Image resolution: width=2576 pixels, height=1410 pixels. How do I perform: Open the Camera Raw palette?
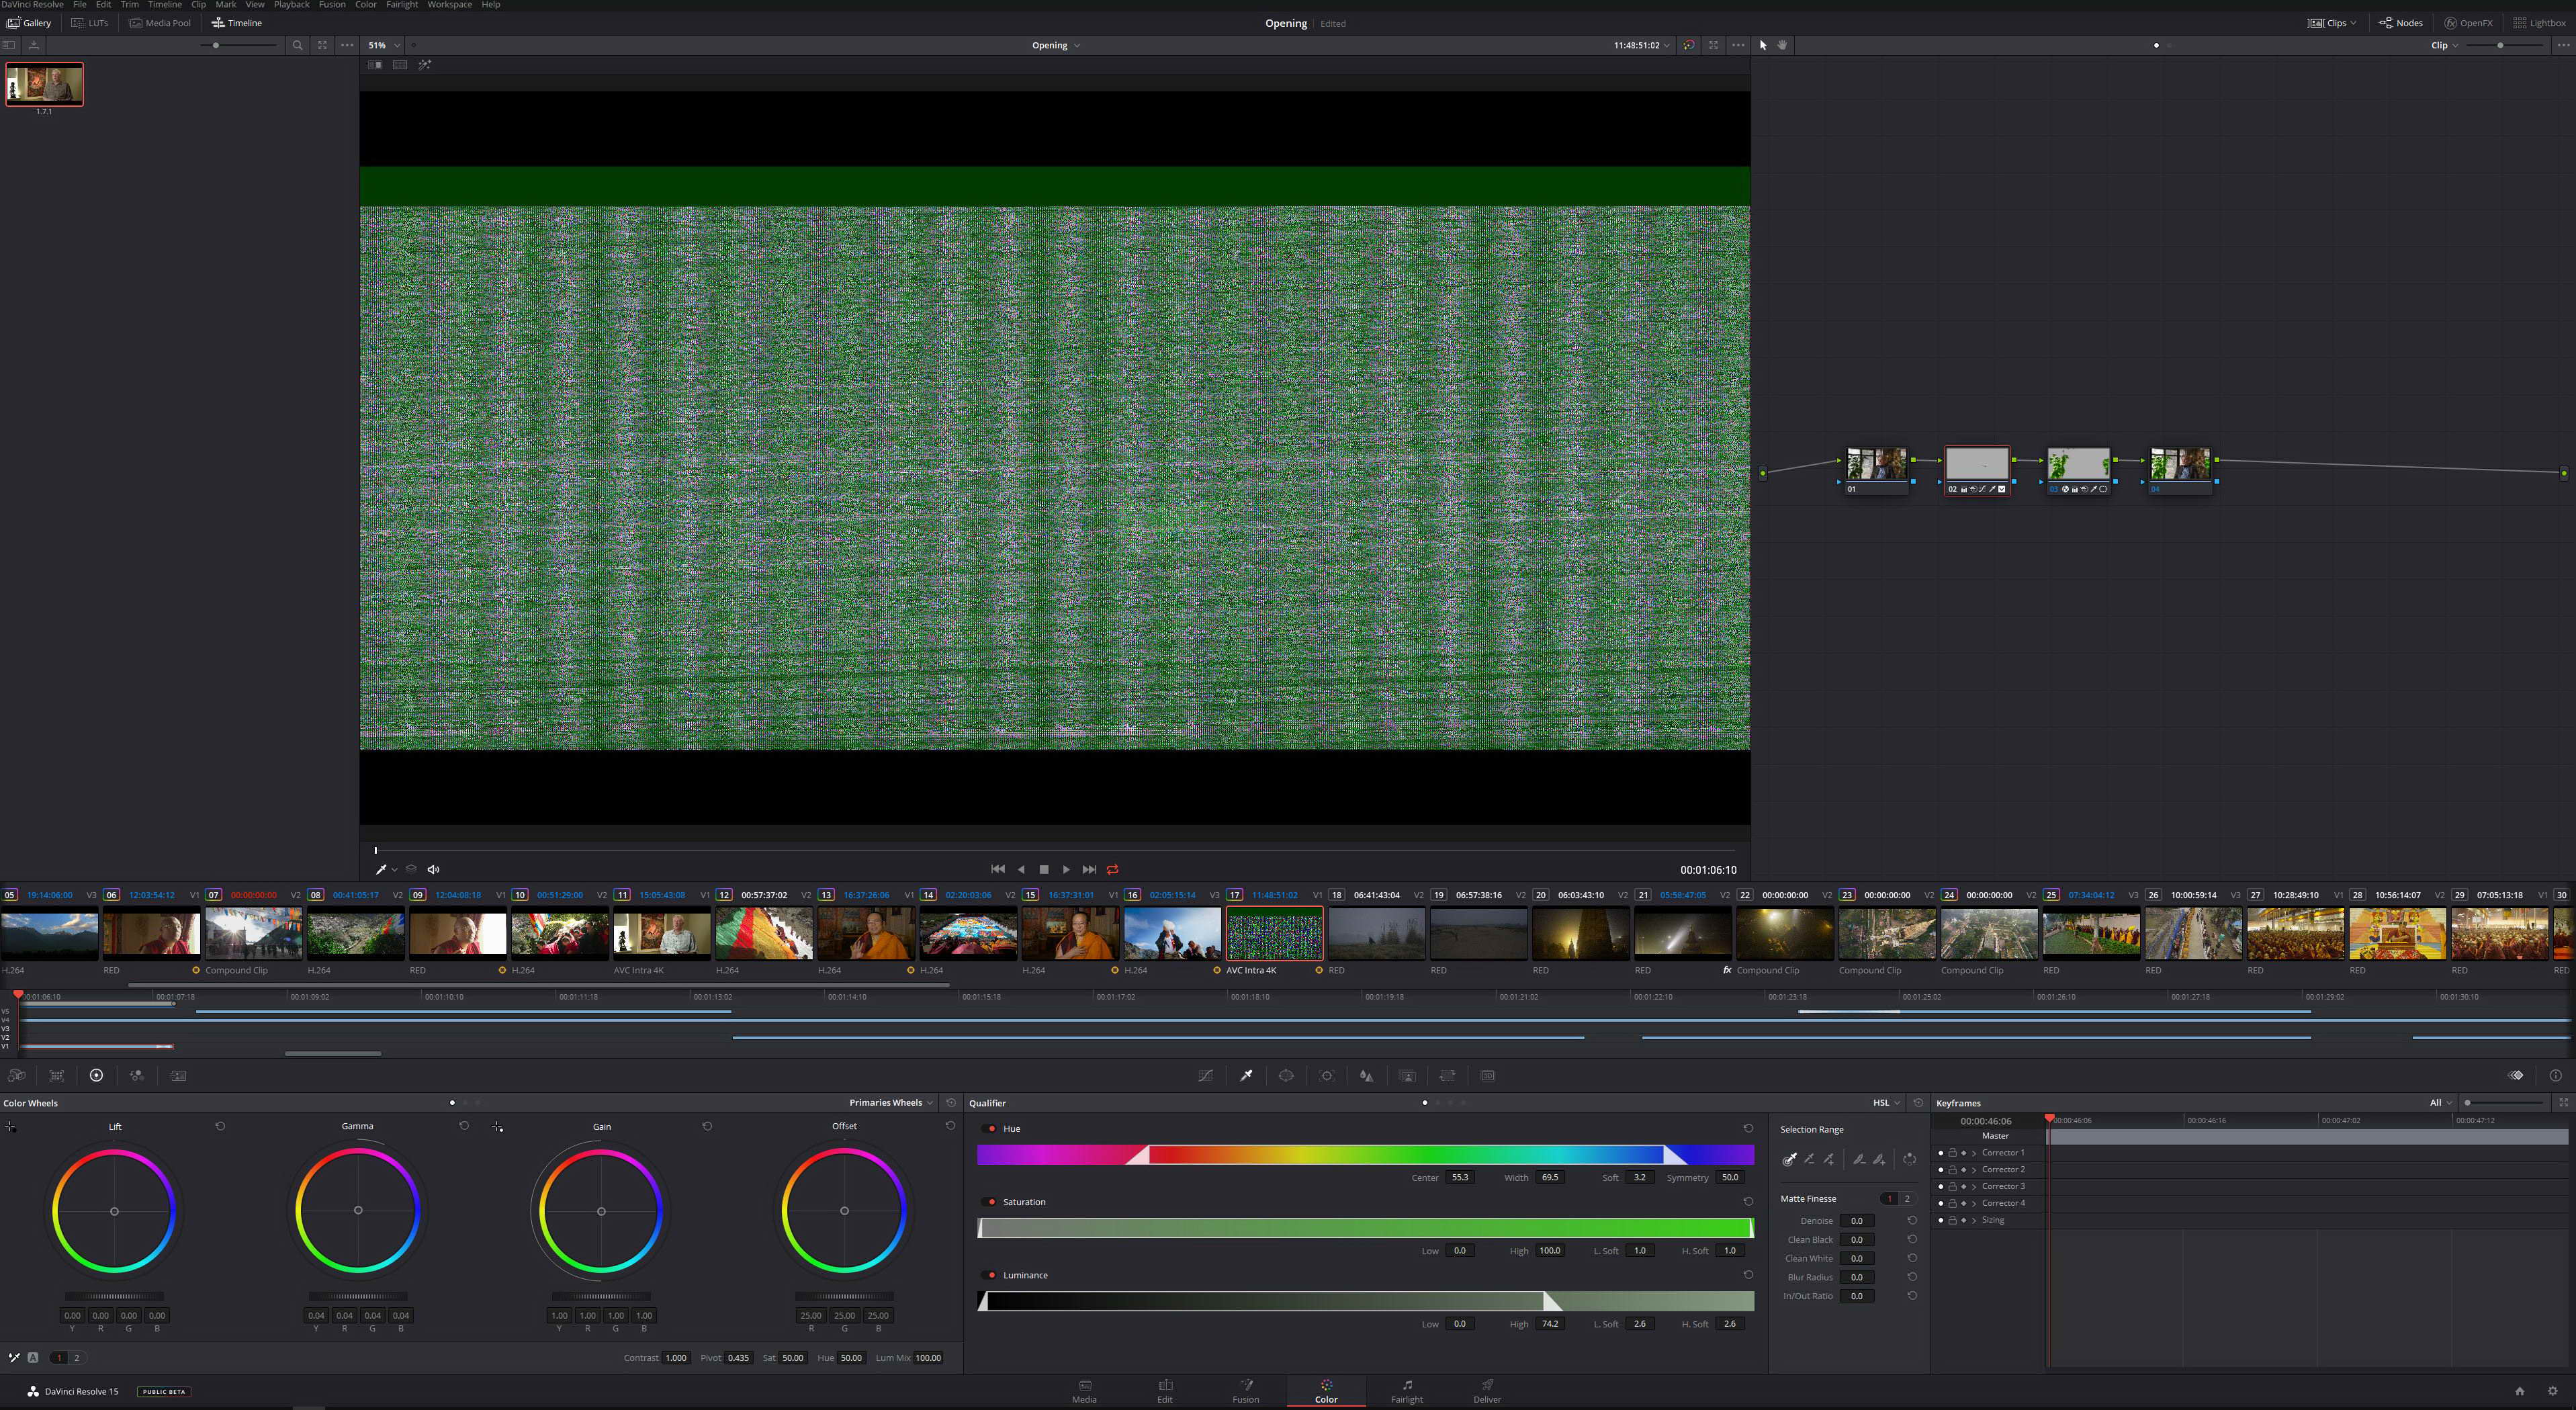click(17, 1076)
